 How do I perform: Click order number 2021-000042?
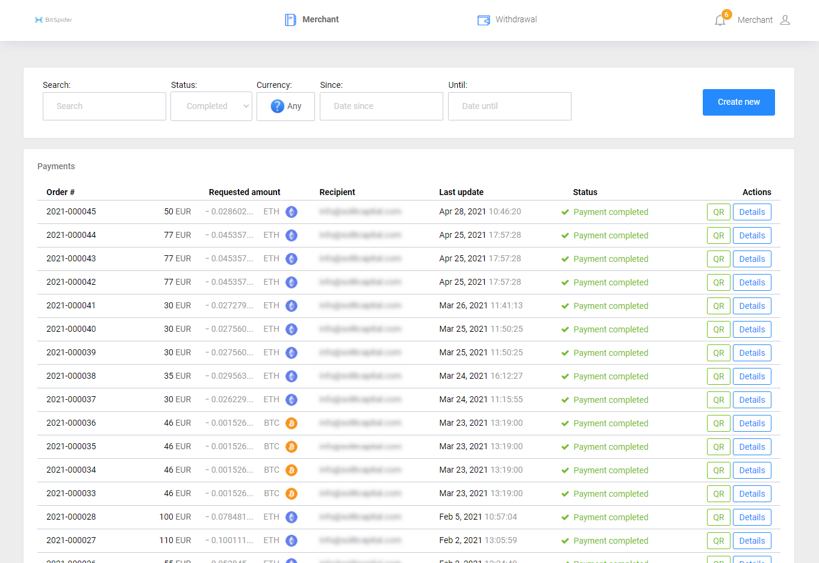point(71,282)
